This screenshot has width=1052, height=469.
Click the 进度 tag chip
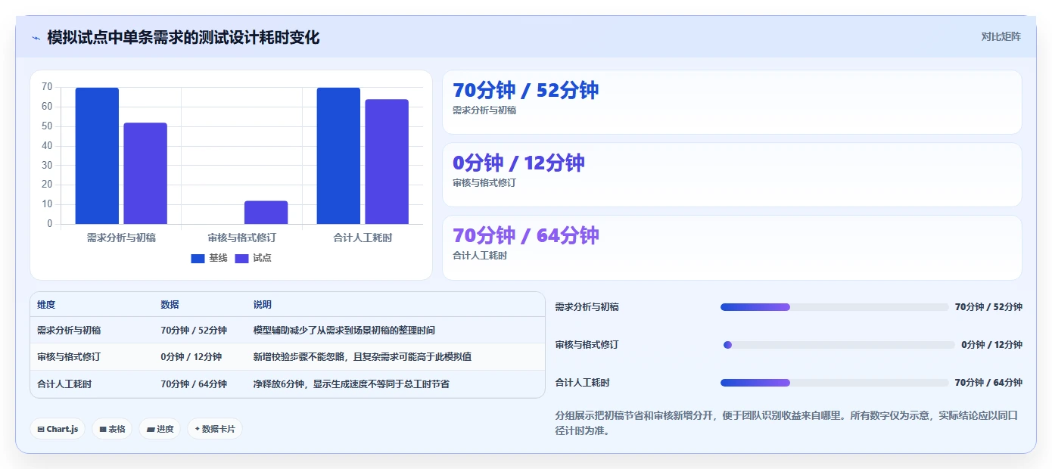(x=160, y=429)
